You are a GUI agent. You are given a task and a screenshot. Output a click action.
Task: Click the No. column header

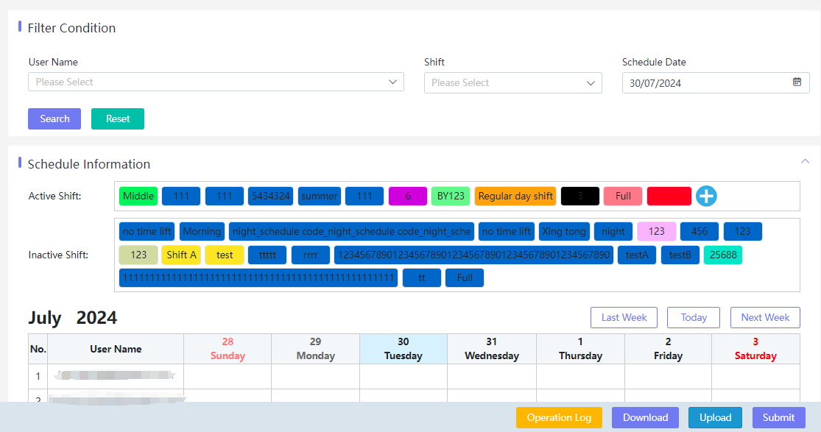coord(38,349)
